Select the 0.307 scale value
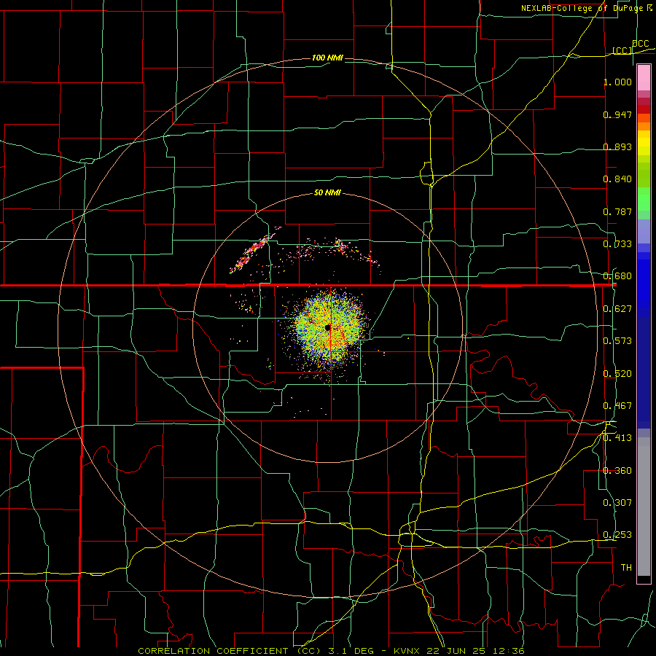 coord(617,503)
